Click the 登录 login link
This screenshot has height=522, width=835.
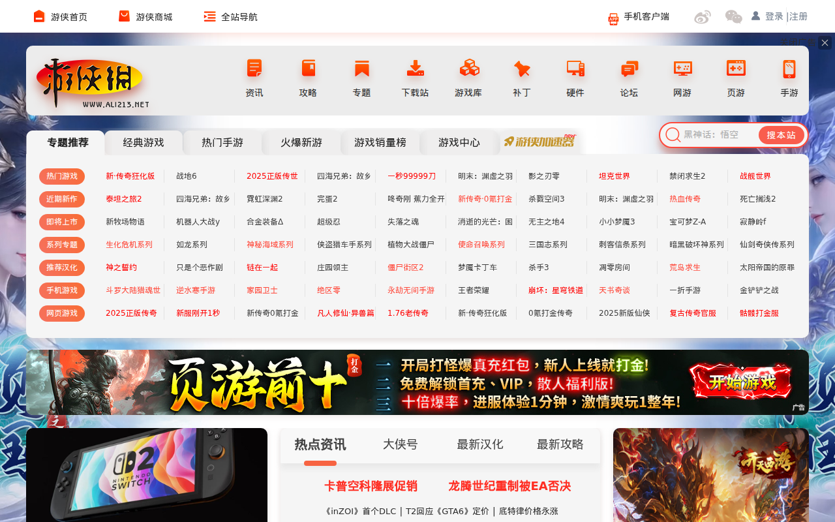774,16
